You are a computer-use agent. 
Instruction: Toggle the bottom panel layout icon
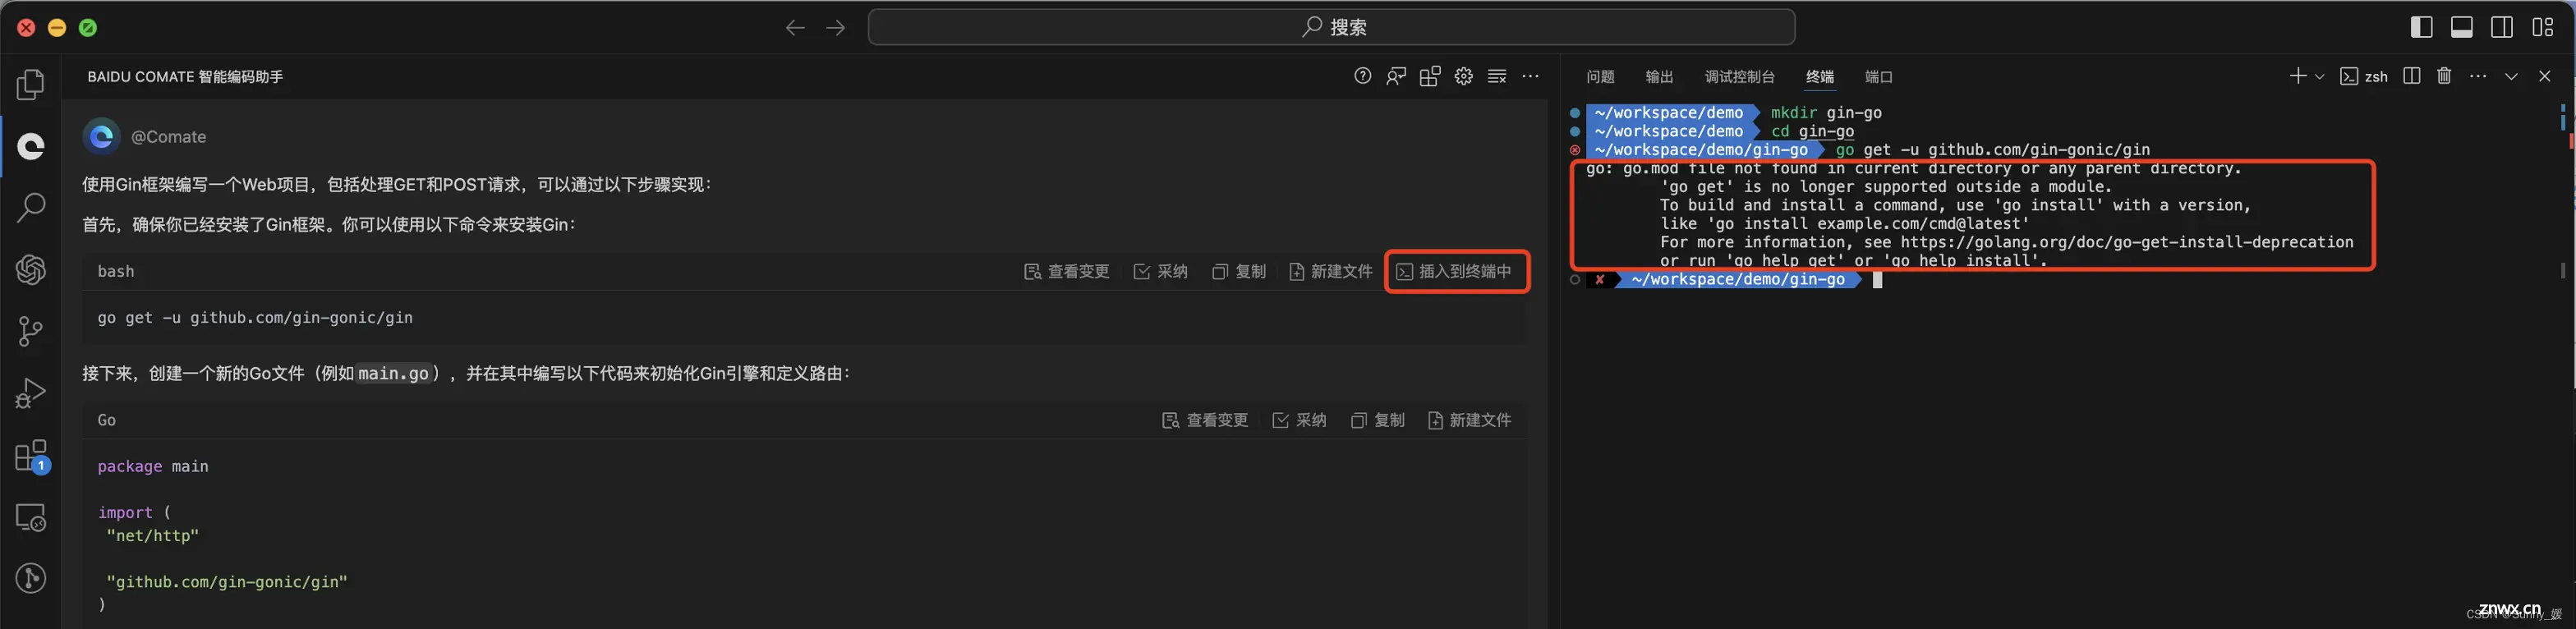(x=2461, y=27)
